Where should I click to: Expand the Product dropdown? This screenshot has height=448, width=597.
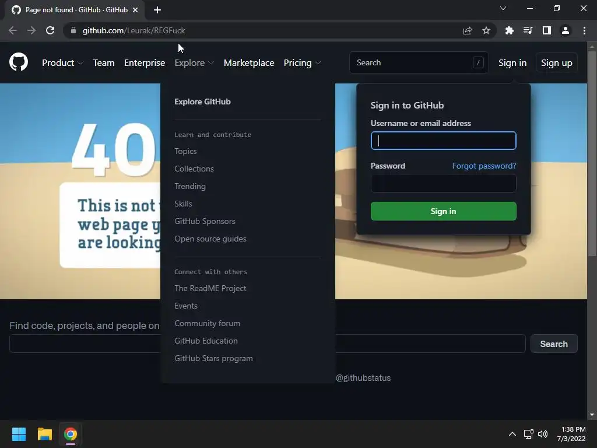pos(62,63)
